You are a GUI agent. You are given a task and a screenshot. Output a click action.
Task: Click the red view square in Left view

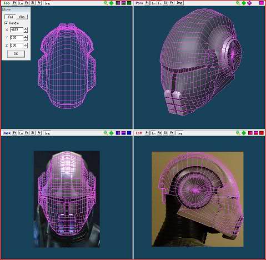[x=262, y=133]
